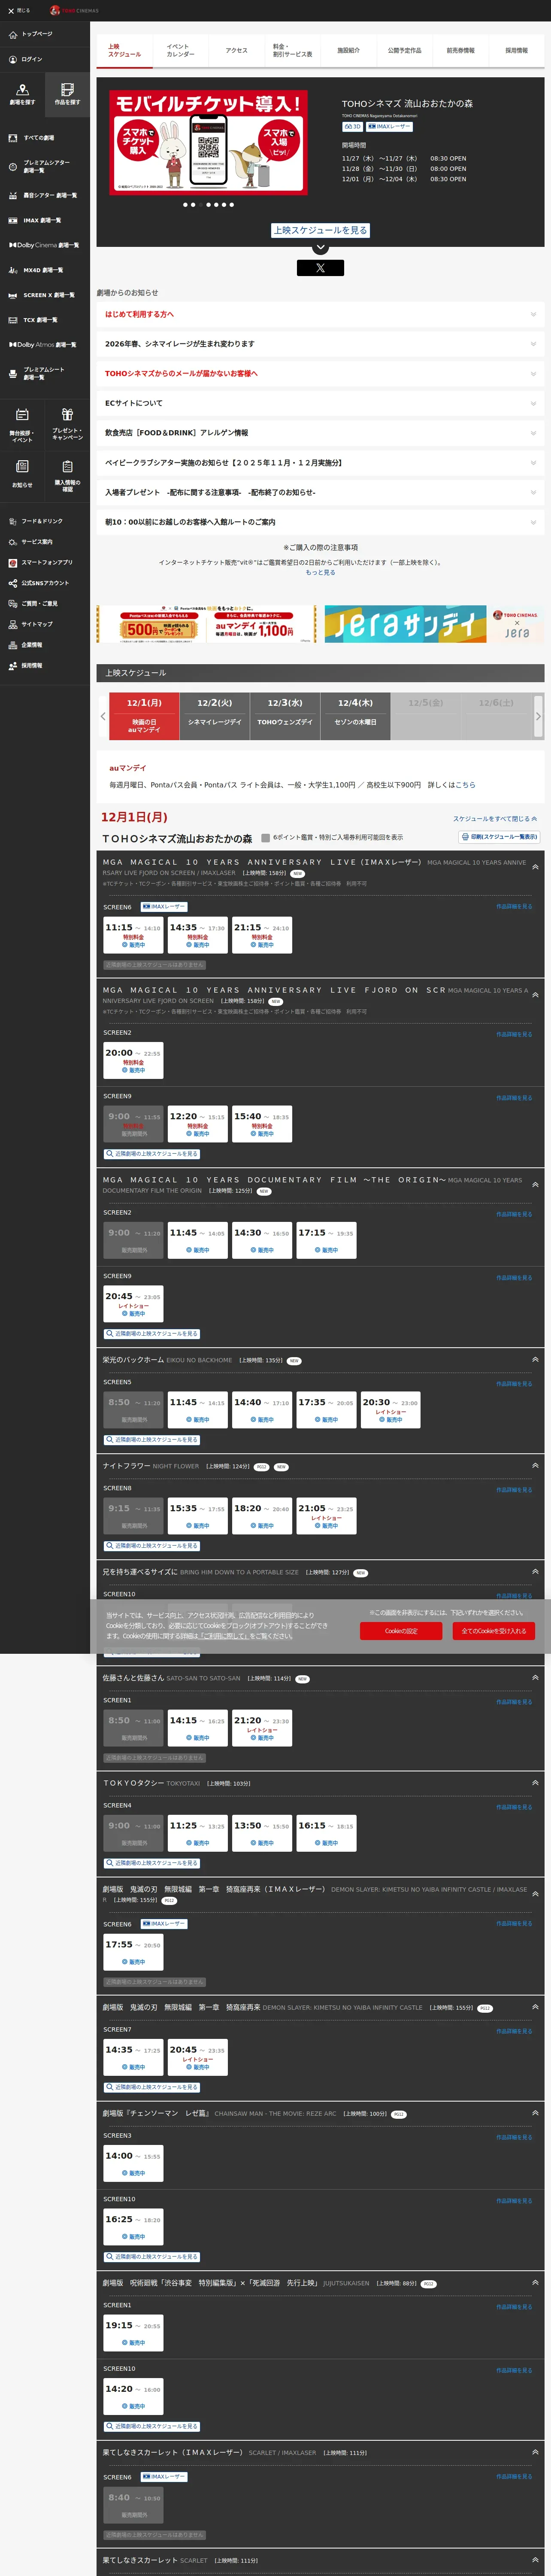551x2576 pixels.
Task: Open the Premium Seat theater list
Action: pos(44,373)
